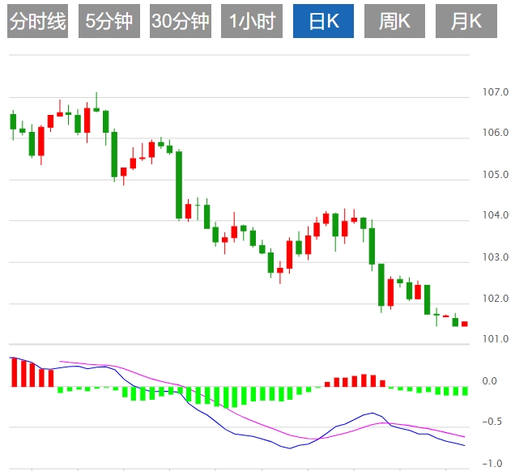Viewport: 515px width, 471px height.
Task: Click the tall green candle closing near 102.0
Action: point(381,285)
